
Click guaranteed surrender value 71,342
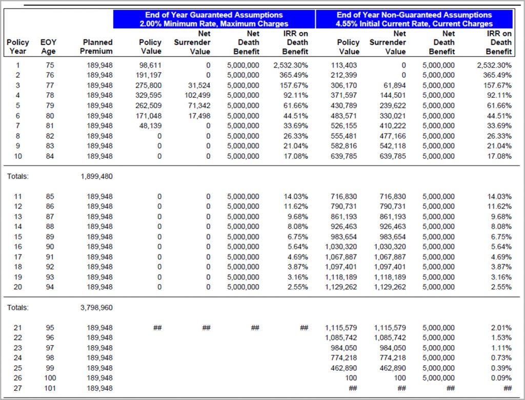click(199, 106)
